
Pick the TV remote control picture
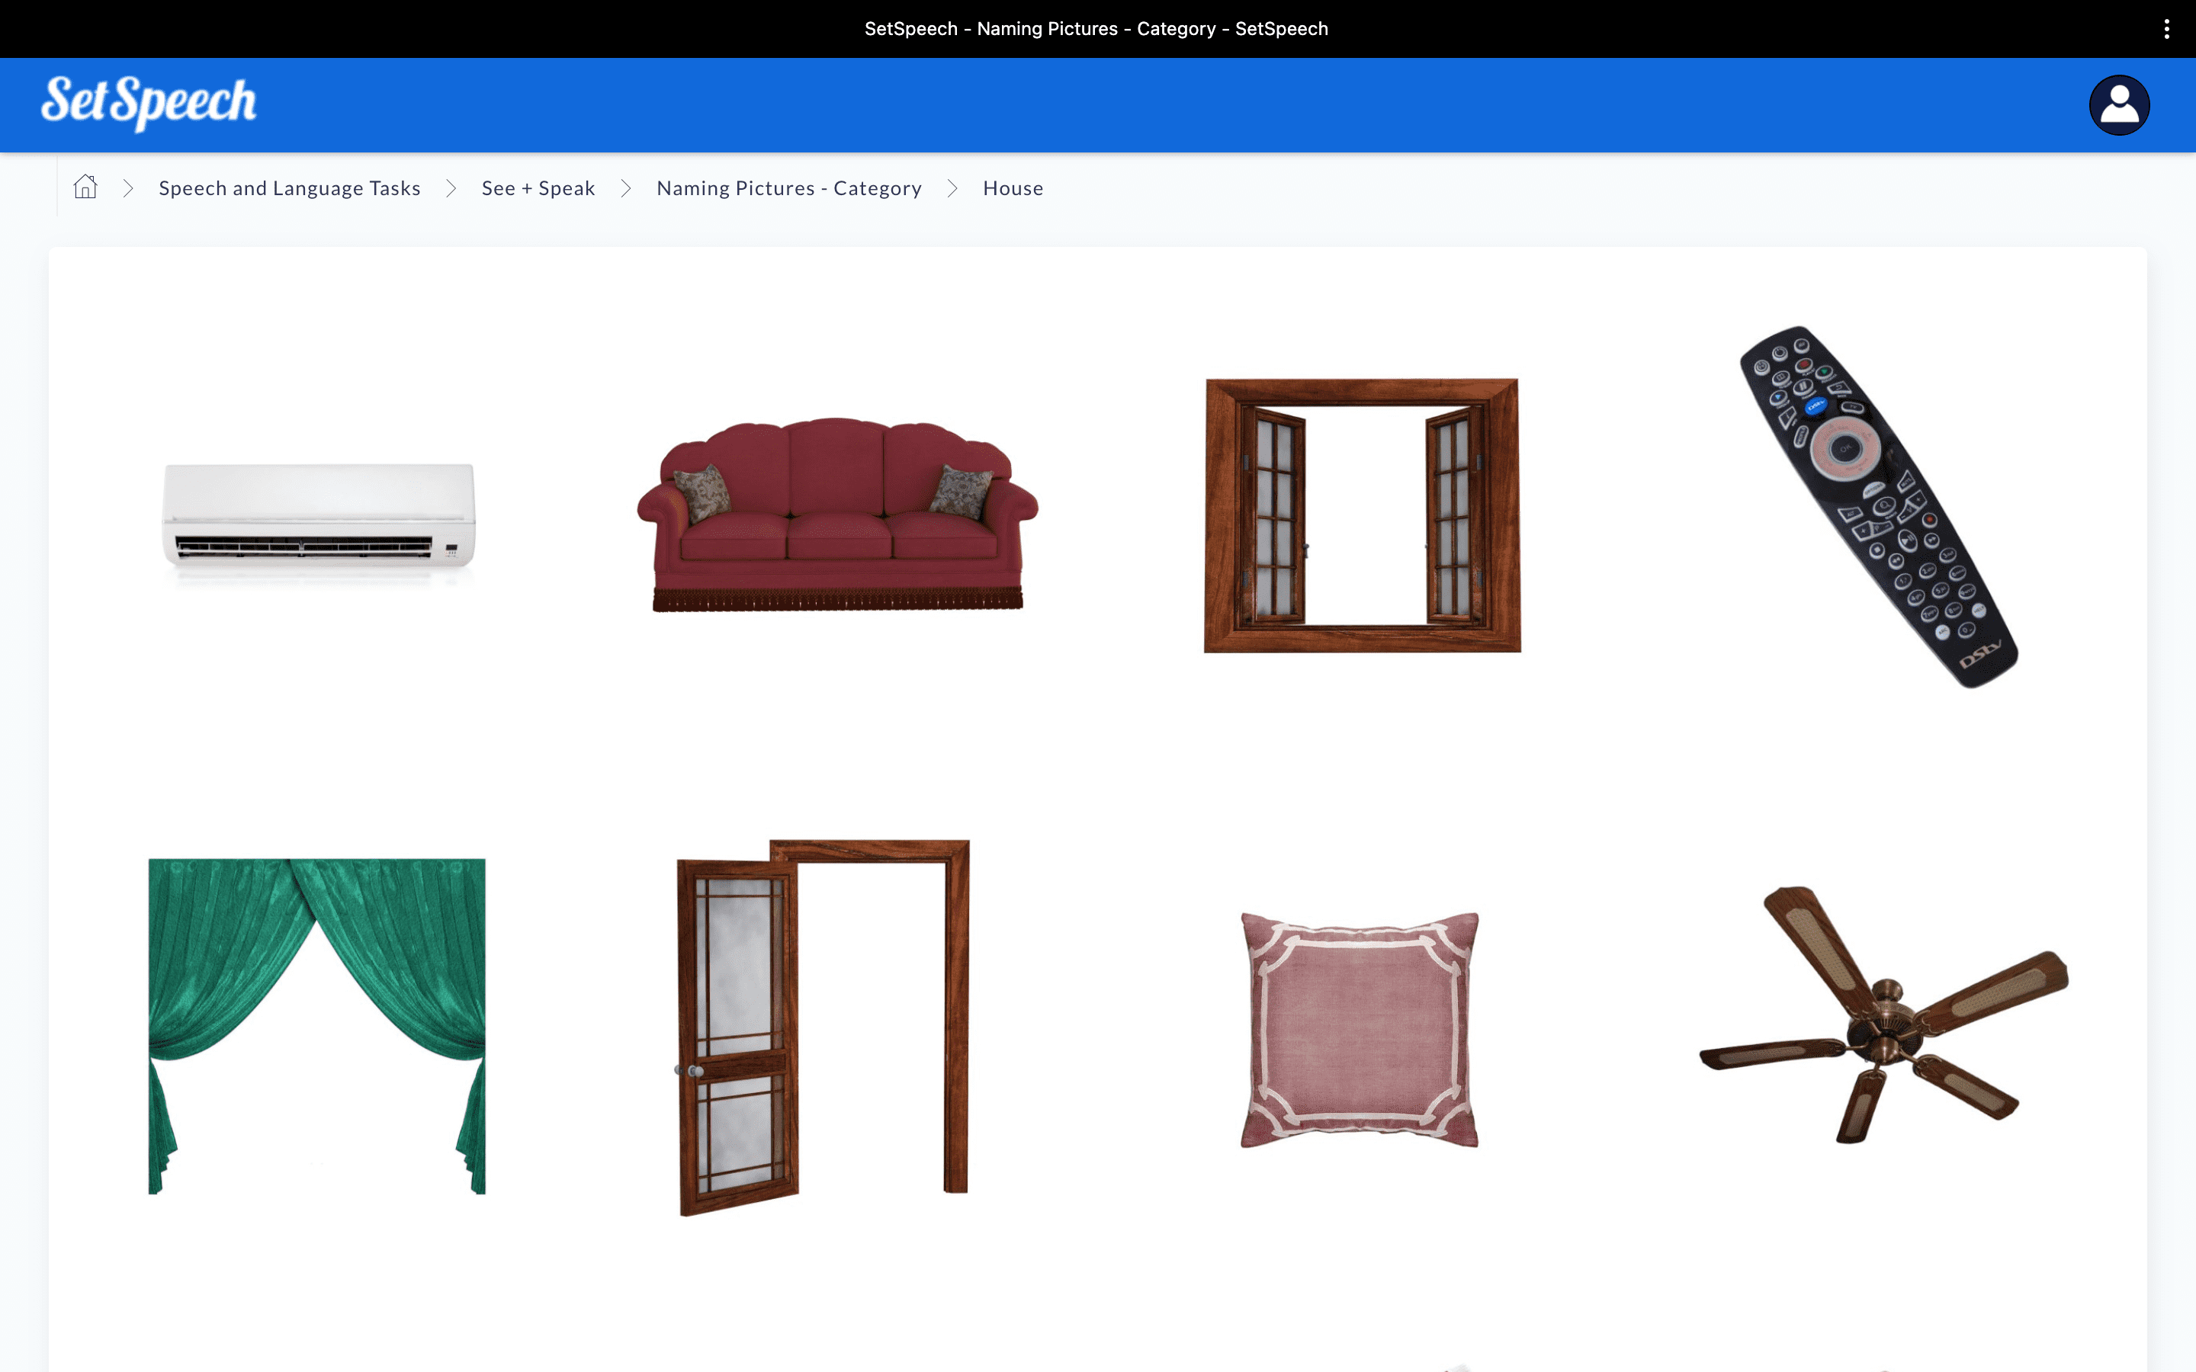[x=1878, y=505]
